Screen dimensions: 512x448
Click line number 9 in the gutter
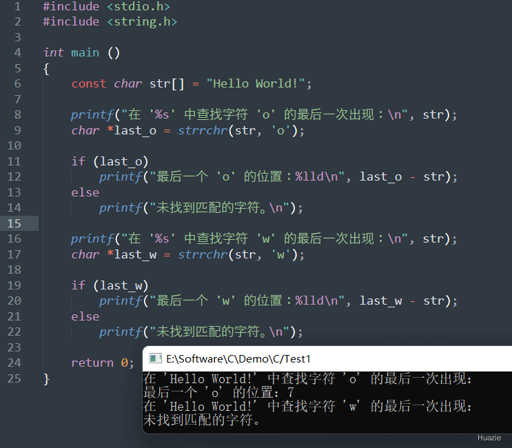(x=18, y=130)
